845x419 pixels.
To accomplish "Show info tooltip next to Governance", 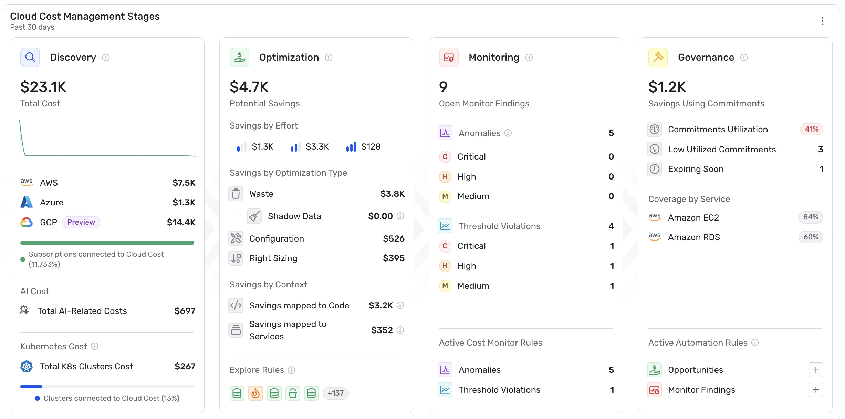I will click(x=744, y=58).
